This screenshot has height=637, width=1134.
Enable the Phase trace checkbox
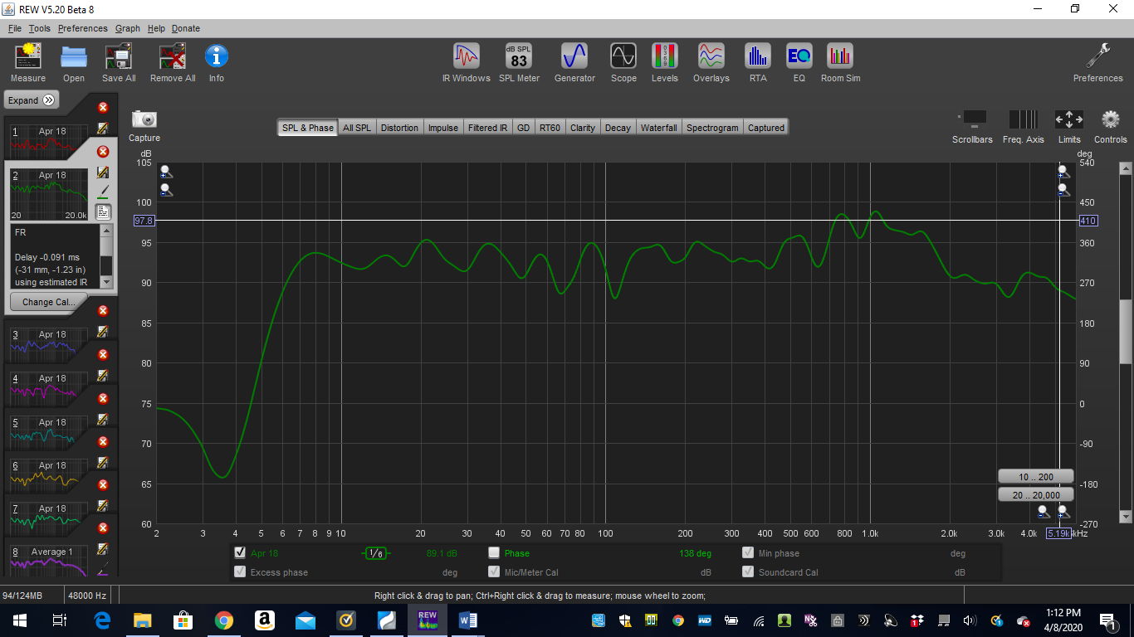click(x=494, y=552)
